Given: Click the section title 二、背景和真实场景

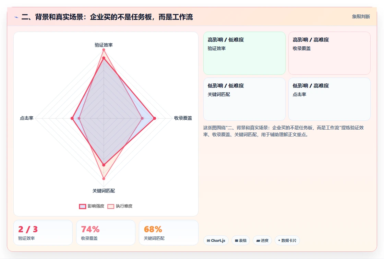Looking at the screenshot, I should (x=107, y=17).
